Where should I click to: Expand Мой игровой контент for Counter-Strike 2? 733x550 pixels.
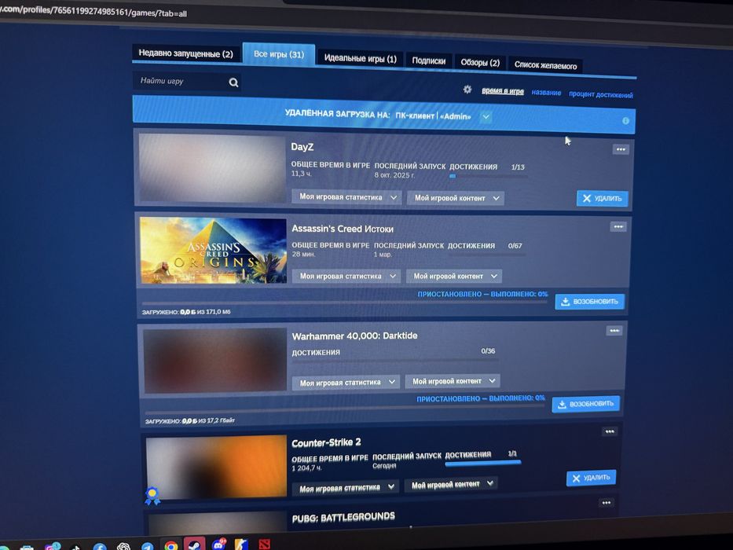(x=451, y=484)
